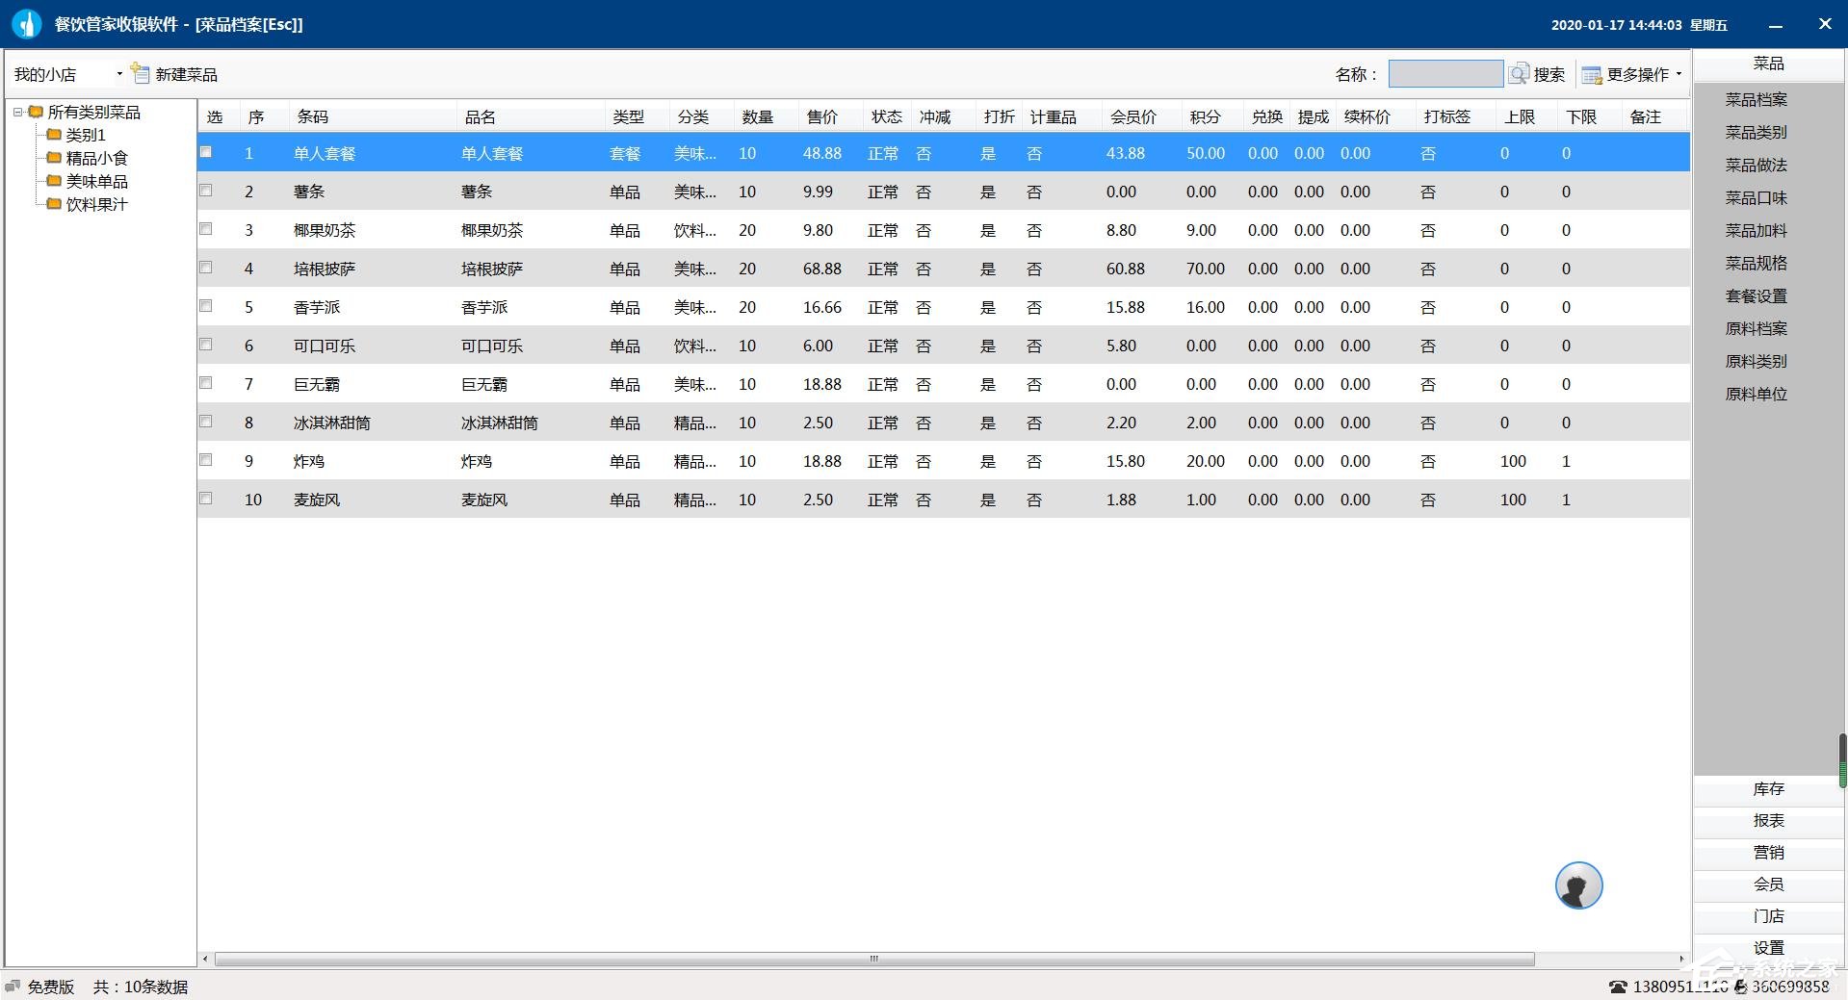Tick the checkbox for 椰果奶茶 row

click(206, 229)
